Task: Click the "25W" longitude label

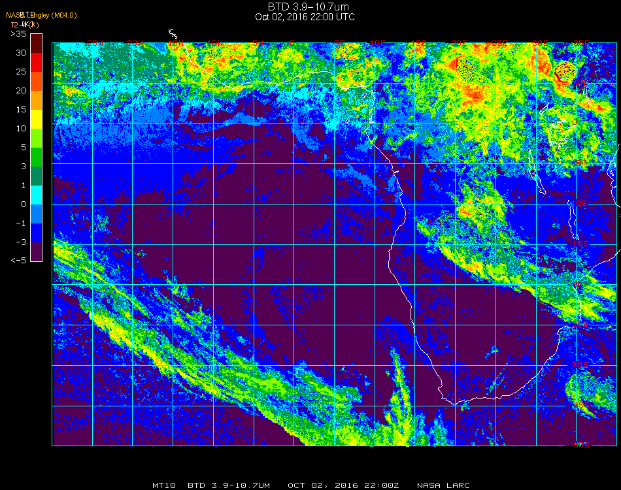Action: click(x=95, y=43)
